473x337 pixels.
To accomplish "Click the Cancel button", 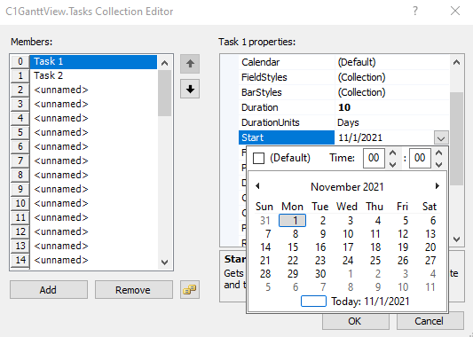I will coord(430,321).
